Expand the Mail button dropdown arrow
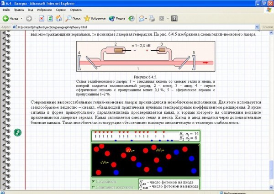This screenshot has height=194, width=274. [x=146, y=18]
